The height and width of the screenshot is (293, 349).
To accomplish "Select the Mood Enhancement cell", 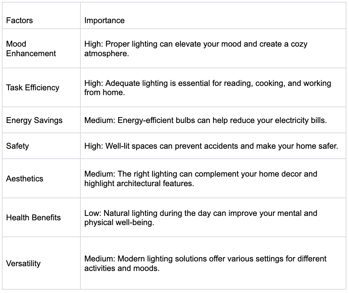I will point(41,48).
